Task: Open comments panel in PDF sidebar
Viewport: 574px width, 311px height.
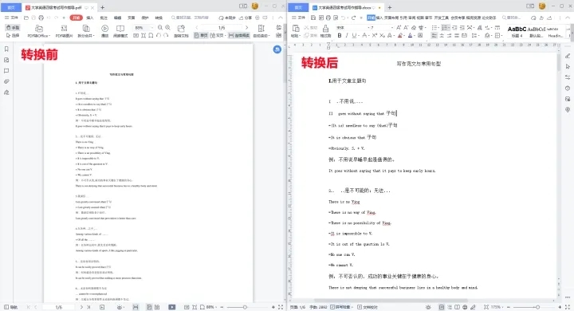Action: pos(6,71)
